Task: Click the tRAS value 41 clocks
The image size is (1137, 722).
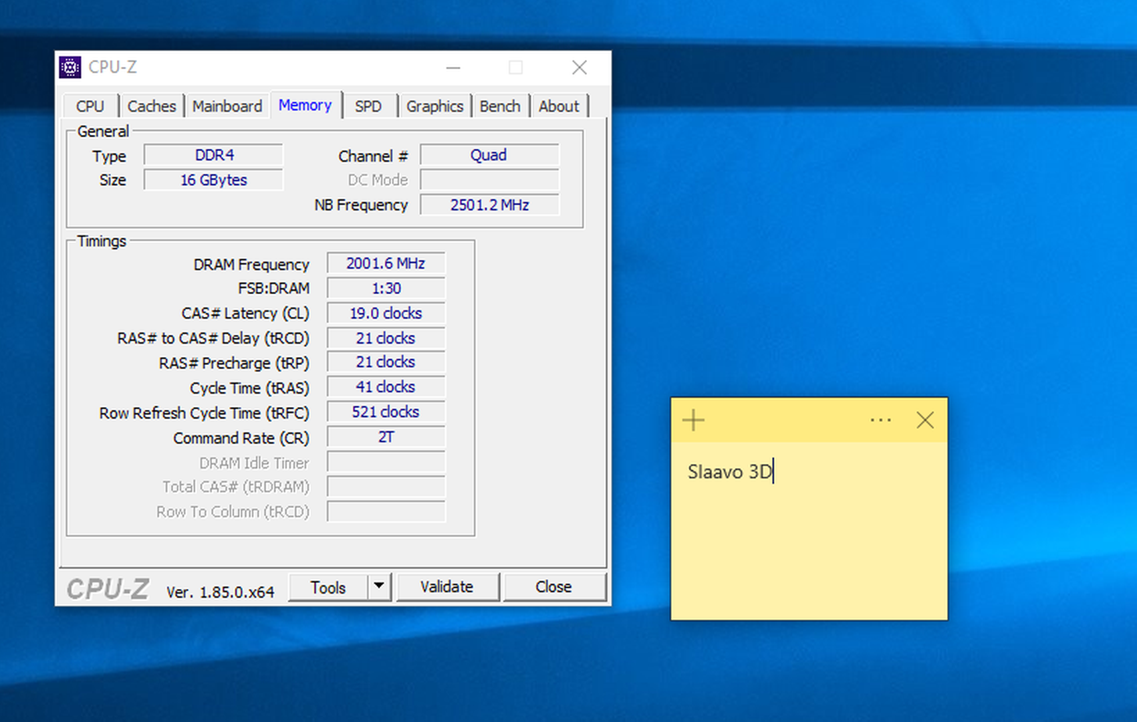Action: coord(386,387)
